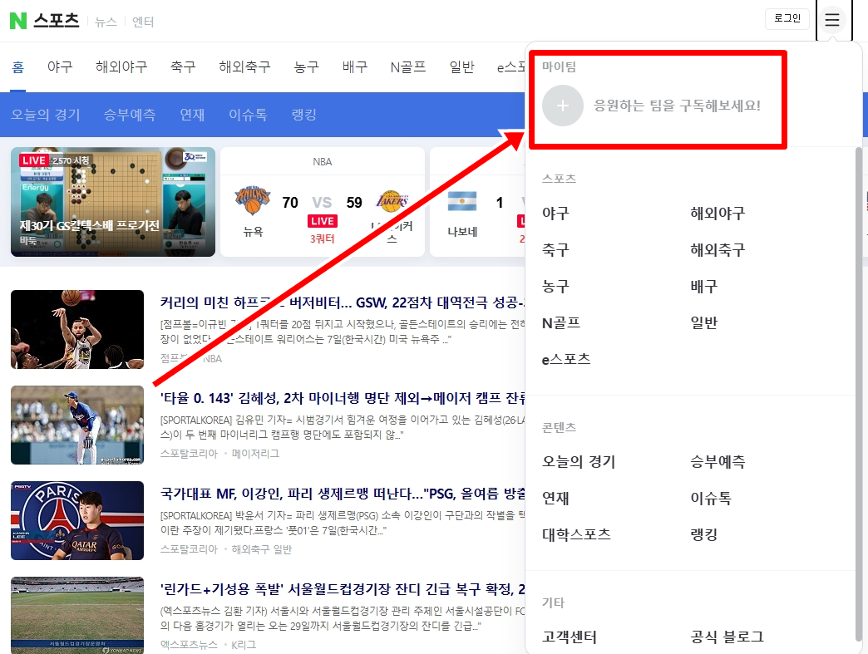Choose 이슈톡 in the side menu
Image resolution: width=868 pixels, height=654 pixels.
pyautogui.click(x=711, y=498)
